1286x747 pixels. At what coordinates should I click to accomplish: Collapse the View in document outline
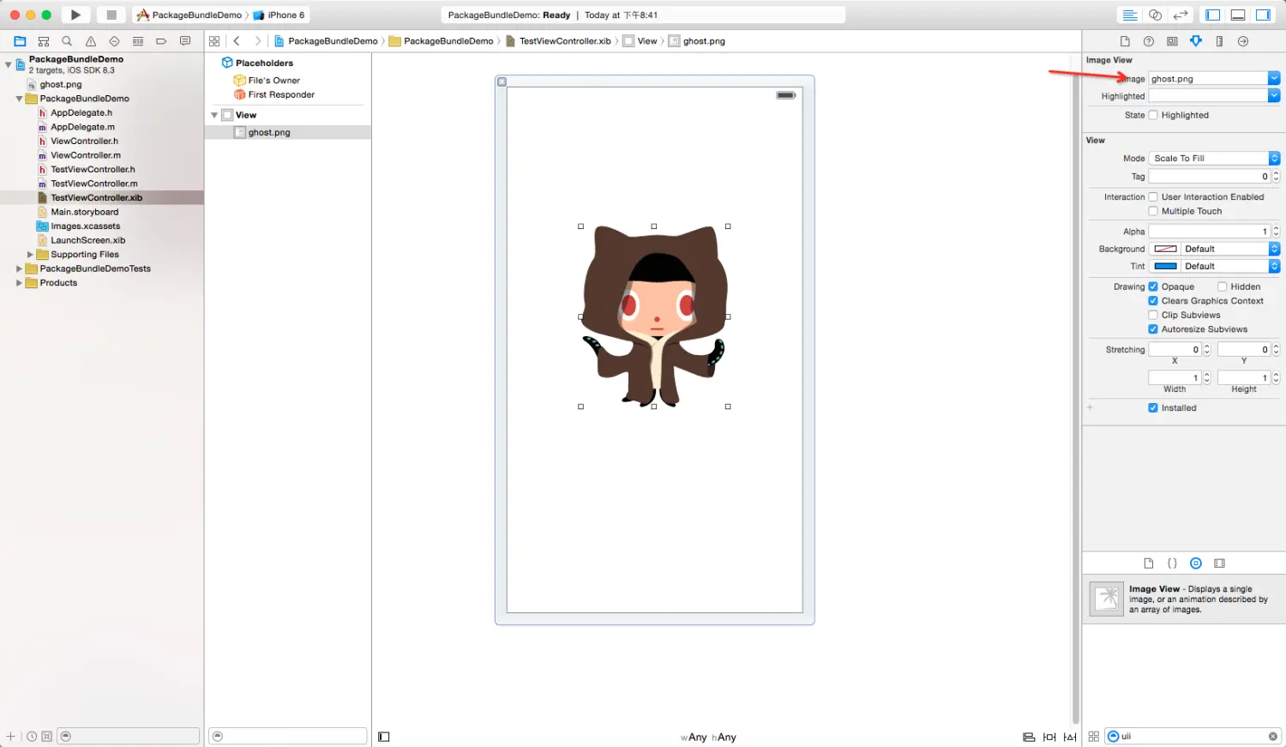point(214,115)
